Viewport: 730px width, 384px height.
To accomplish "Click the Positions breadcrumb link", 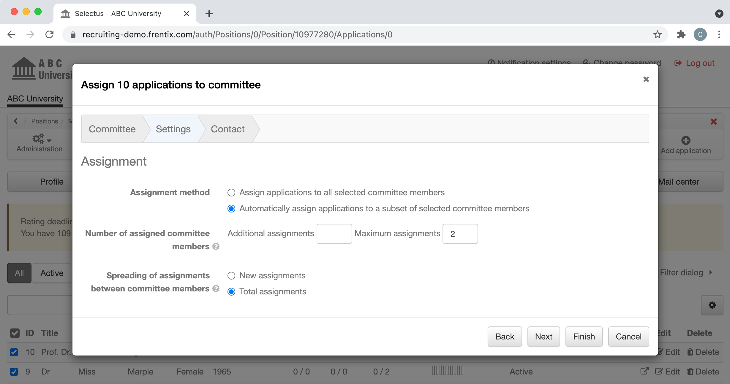I will 45,121.
